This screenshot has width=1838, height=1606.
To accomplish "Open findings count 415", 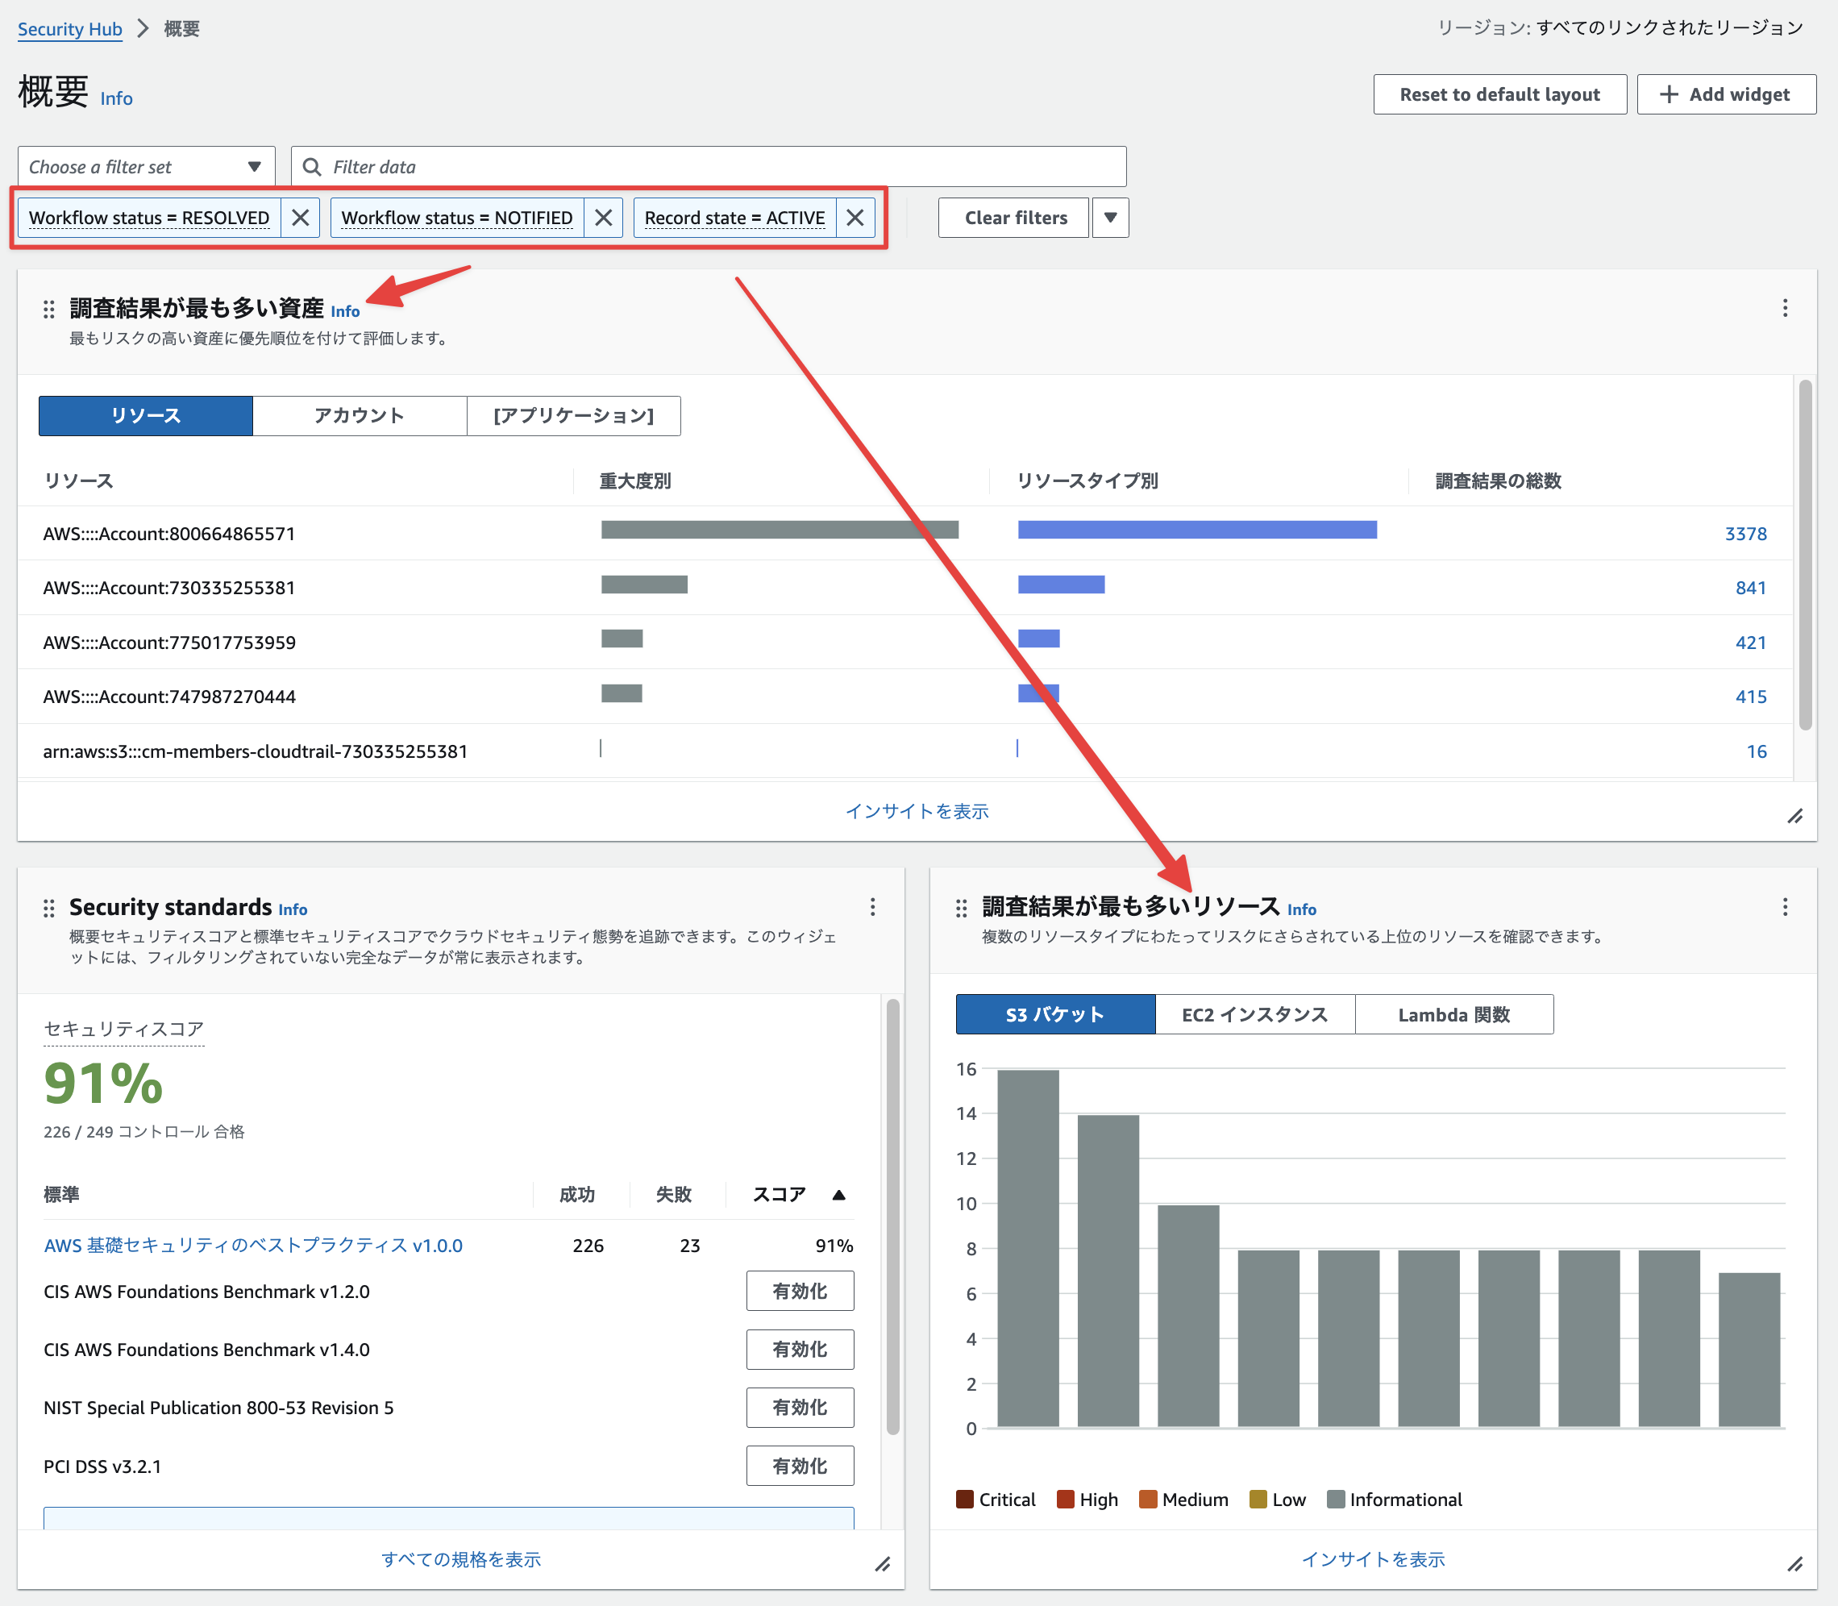I will (x=1750, y=697).
